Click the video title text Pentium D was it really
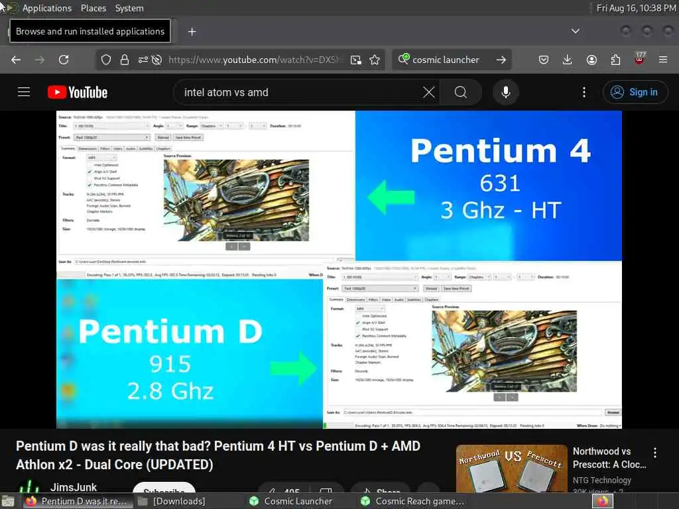679x509 pixels. click(x=218, y=455)
